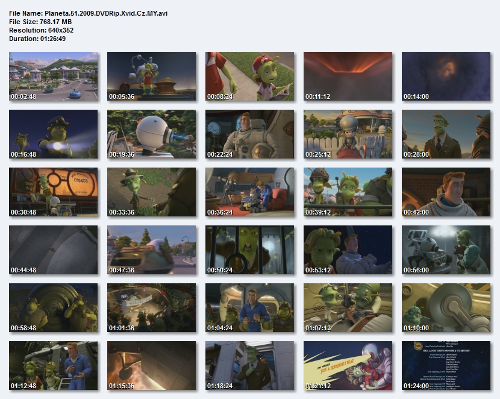Click the 00:42:00 astronaut close-up

(446, 192)
